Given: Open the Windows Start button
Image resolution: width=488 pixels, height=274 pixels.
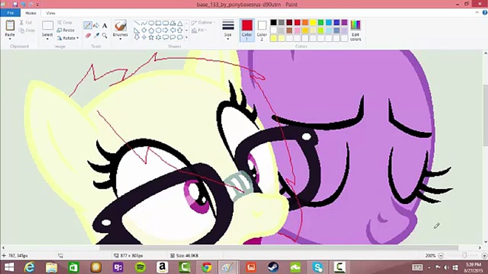Looking at the screenshot, I should point(10,267).
